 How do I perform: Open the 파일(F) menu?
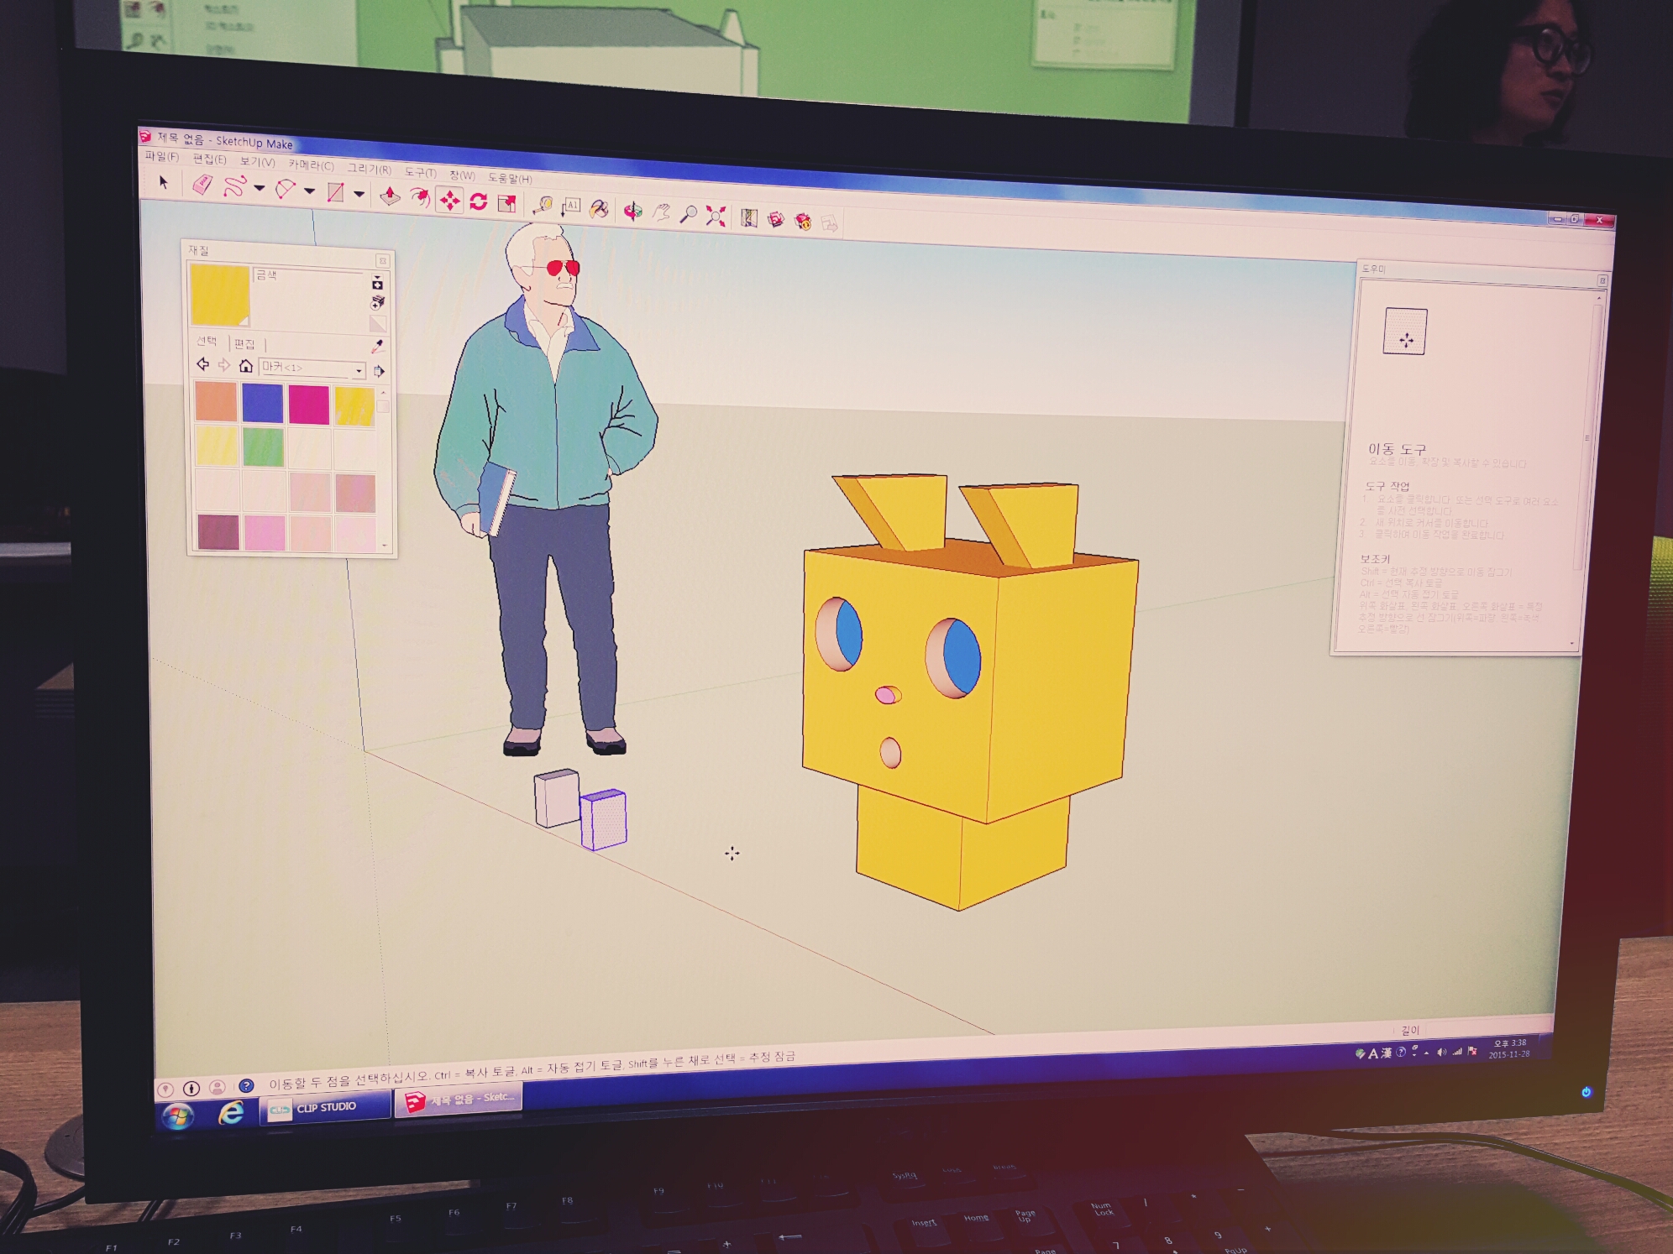161,156
